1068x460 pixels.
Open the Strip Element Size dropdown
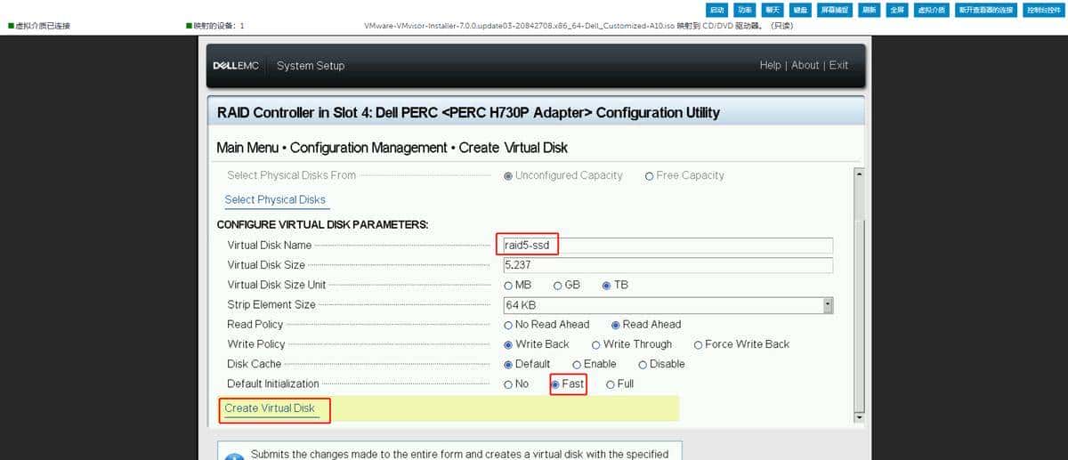pyautogui.click(x=667, y=305)
